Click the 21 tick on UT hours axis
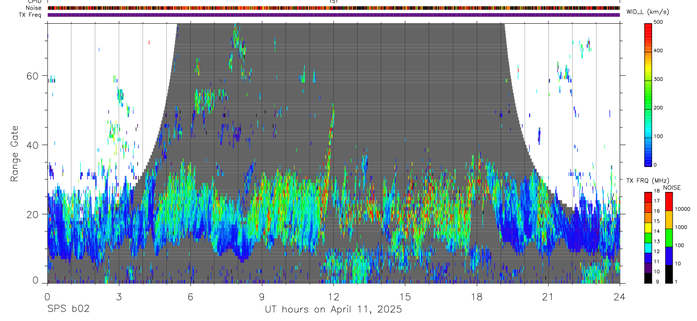 pyautogui.click(x=548, y=296)
